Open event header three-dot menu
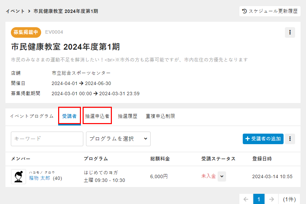The height and width of the screenshot is (204, 306). coord(290,32)
